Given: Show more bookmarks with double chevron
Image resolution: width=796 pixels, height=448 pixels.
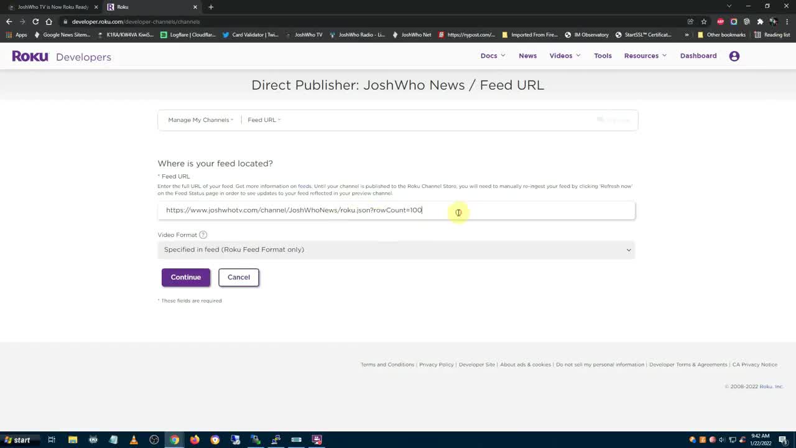Looking at the screenshot, I should point(687,35).
